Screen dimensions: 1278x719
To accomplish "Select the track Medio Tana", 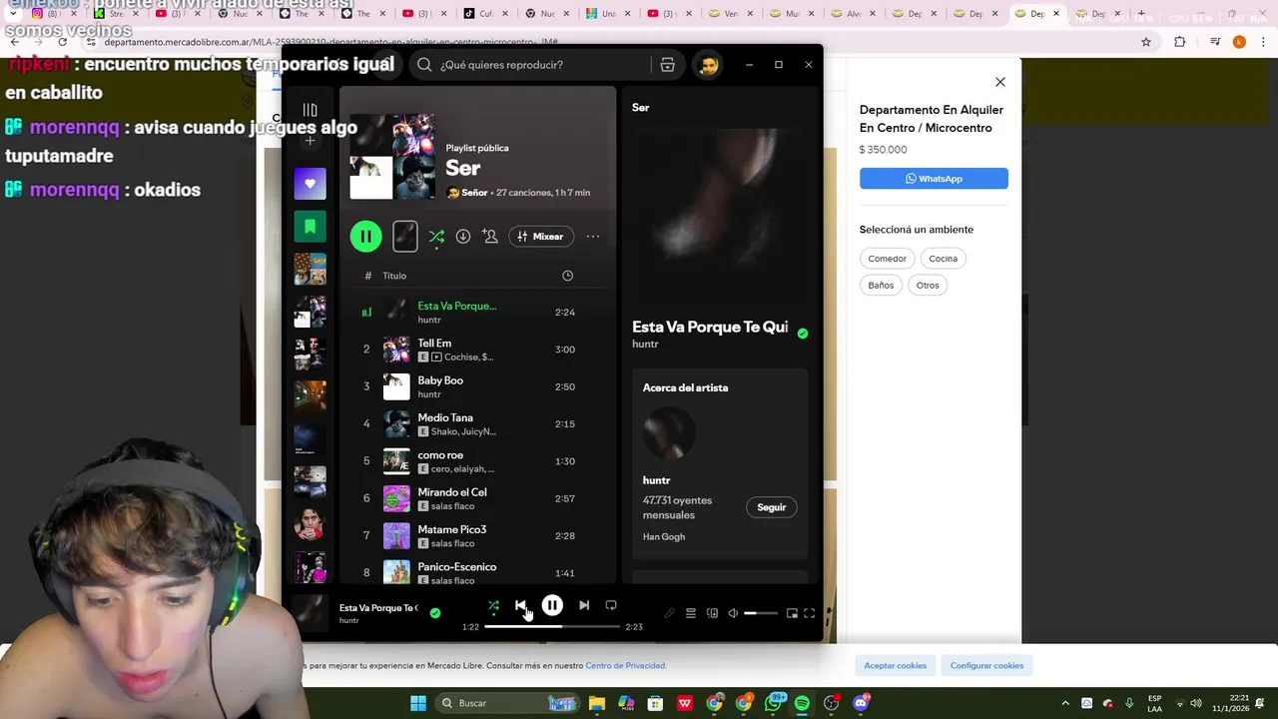I will (479, 423).
